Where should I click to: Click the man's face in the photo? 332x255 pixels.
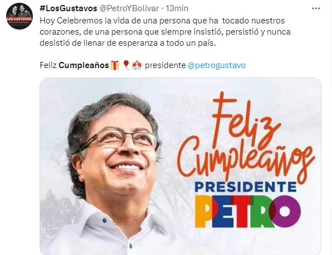click(119, 153)
